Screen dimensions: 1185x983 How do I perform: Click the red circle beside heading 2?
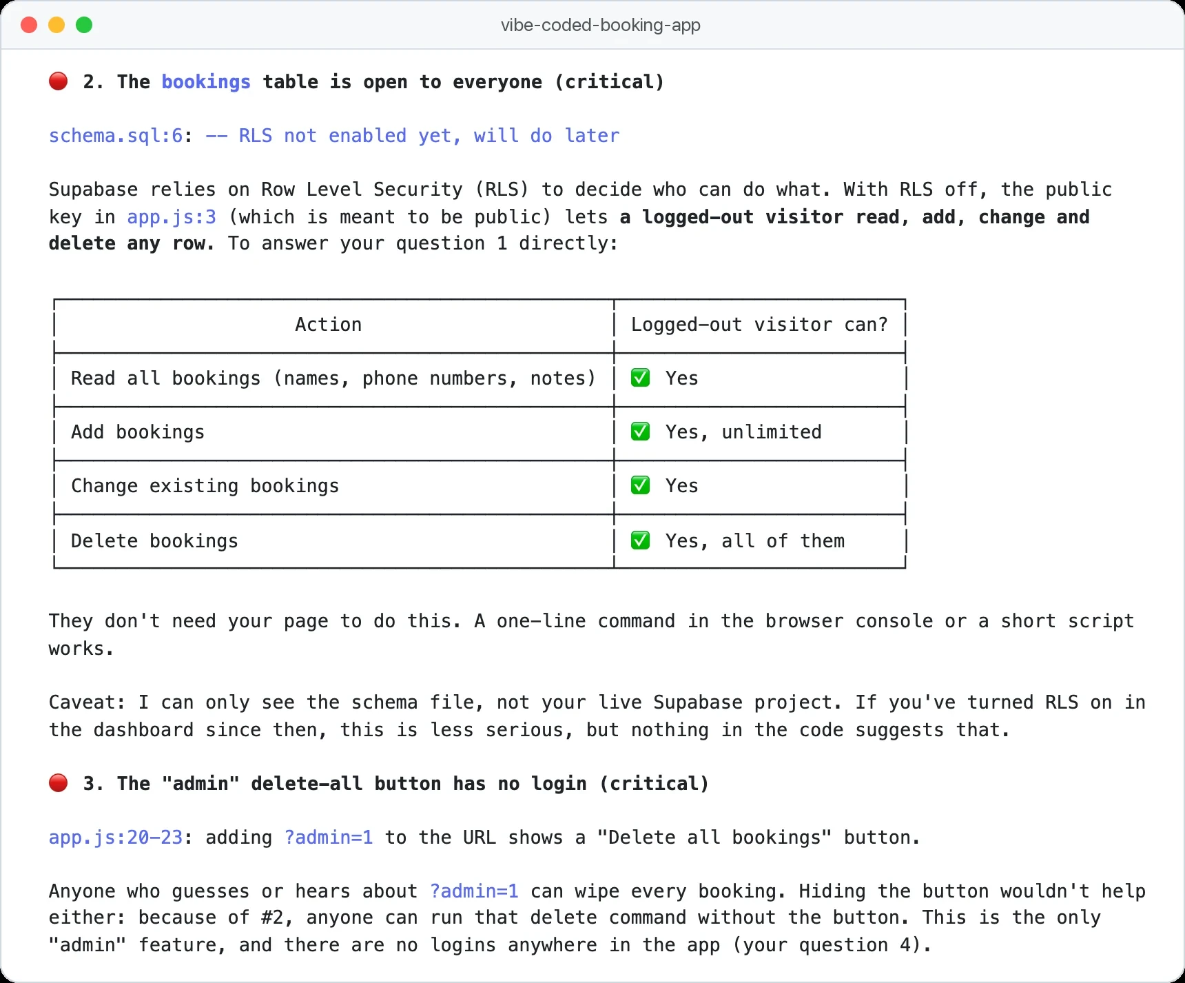(59, 81)
